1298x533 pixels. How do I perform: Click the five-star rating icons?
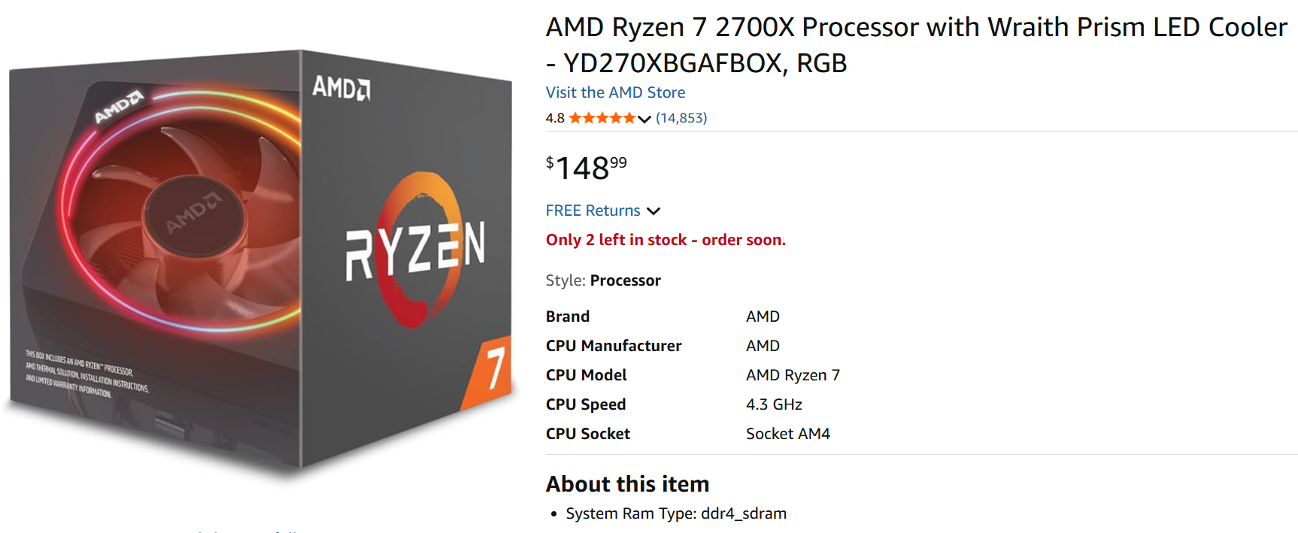click(x=602, y=118)
